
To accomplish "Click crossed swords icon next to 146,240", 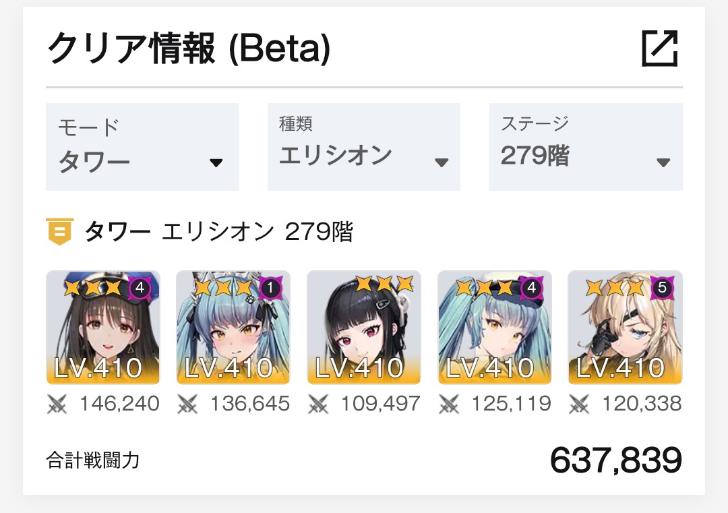I will [57, 404].
